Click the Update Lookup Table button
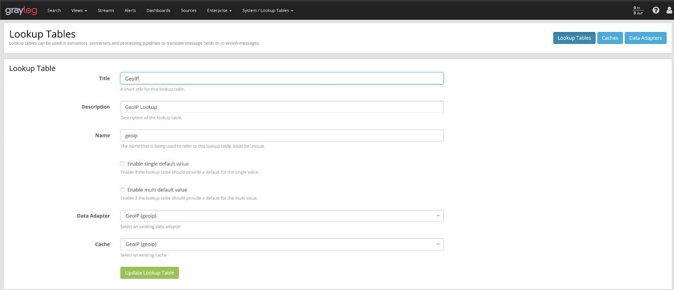 149,273
